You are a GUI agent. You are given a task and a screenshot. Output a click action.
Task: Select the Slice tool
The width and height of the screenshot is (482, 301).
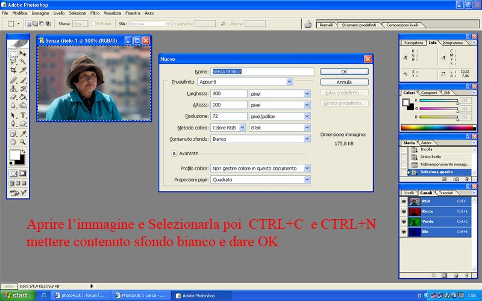23,70
